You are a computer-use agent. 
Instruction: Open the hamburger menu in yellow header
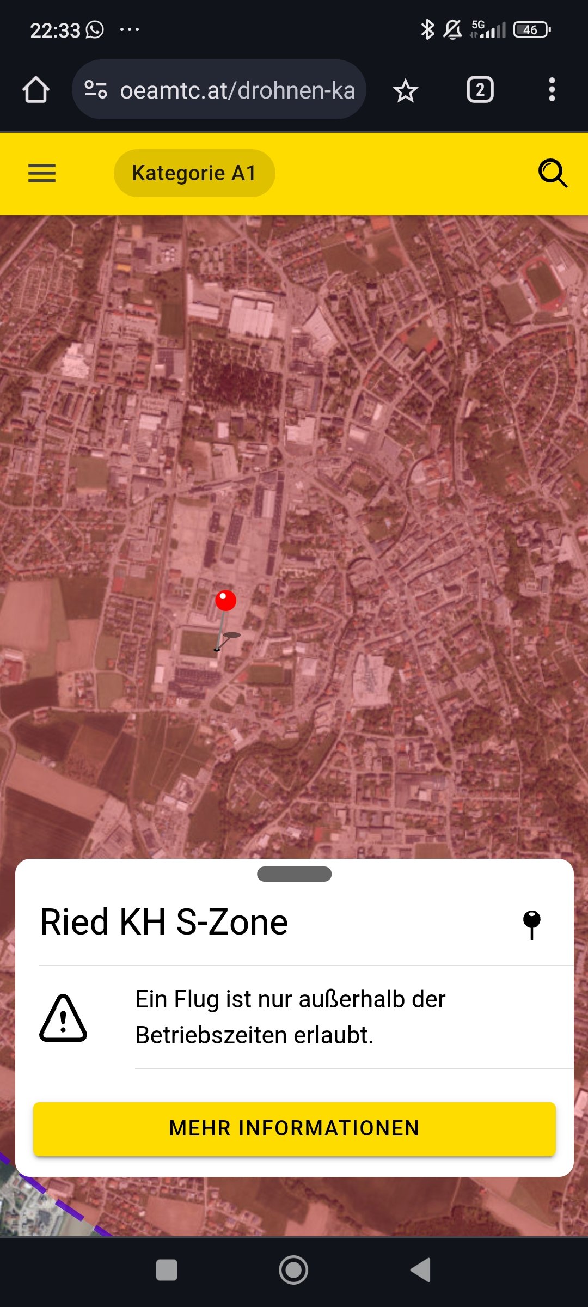[x=42, y=173]
